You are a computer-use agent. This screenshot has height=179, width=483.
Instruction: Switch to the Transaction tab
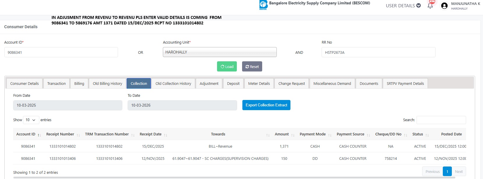pyautogui.click(x=57, y=83)
